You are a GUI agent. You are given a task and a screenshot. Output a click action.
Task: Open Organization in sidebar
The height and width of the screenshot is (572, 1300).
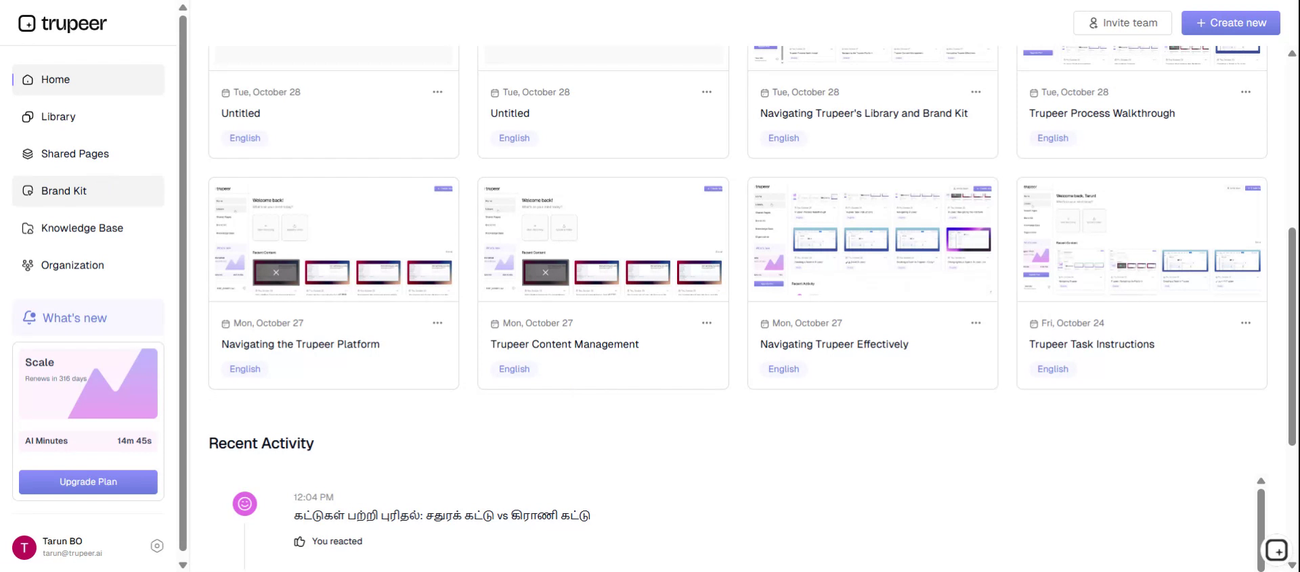coord(88,266)
